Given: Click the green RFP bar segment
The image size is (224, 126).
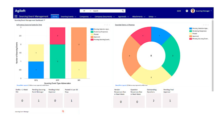Looking at the screenshot, I should (x=57, y=62).
